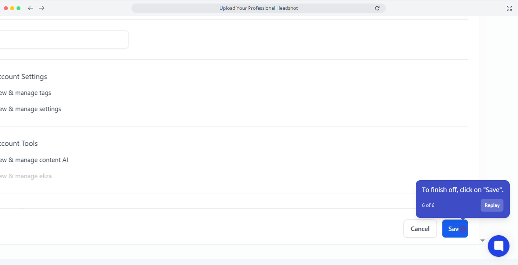The width and height of the screenshot is (518, 265).
Task: Reload the page with refresh icon
Action: [377, 8]
